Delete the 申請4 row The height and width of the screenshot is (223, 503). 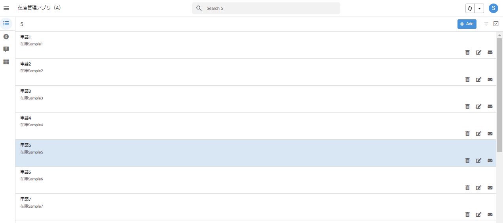[467, 134]
